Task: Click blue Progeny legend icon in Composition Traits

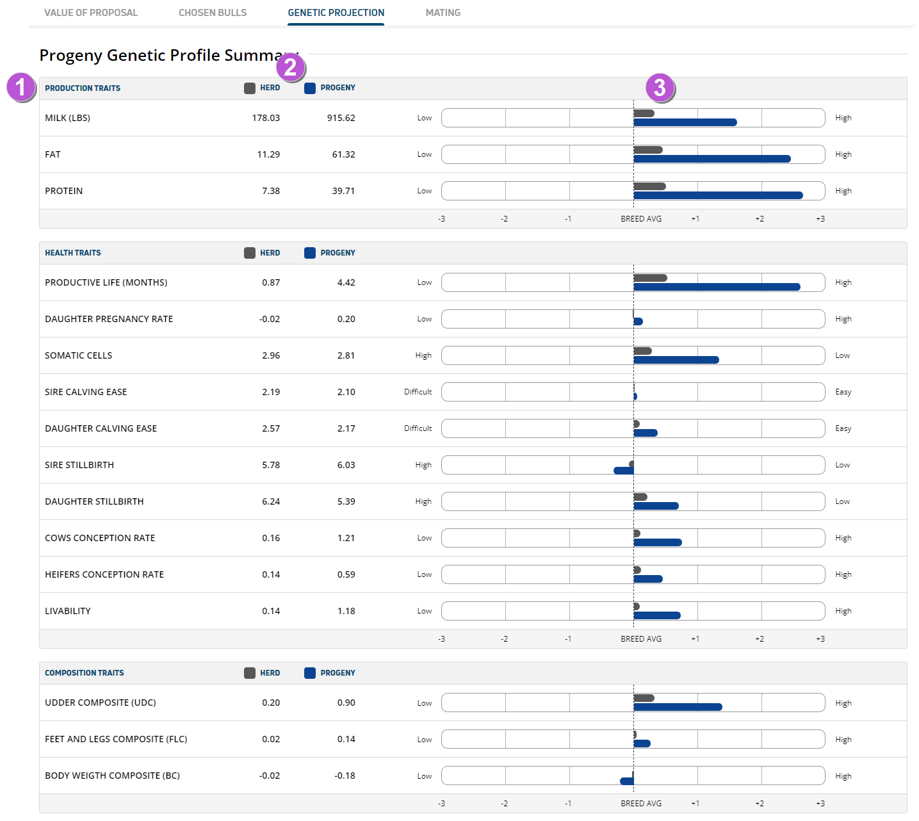Action: [x=310, y=673]
